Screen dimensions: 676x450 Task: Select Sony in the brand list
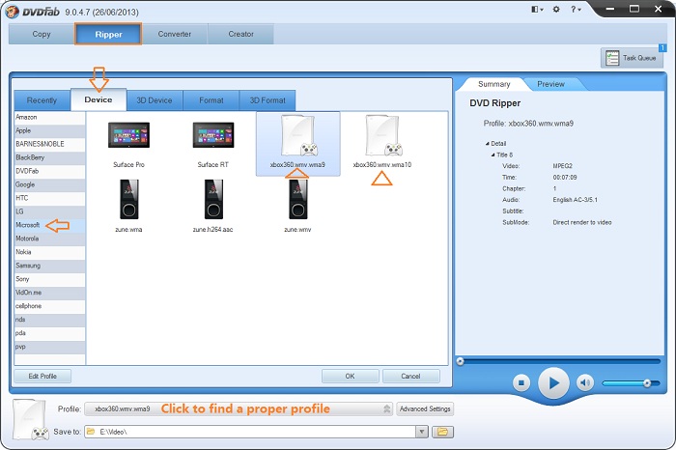[x=49, y=279]
